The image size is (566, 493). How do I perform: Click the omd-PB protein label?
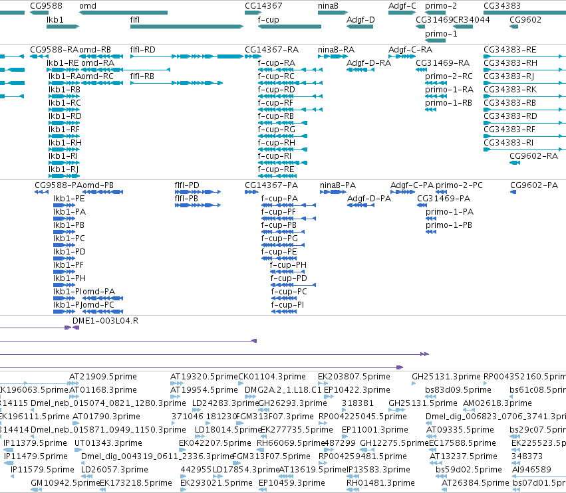coord(98,185)
